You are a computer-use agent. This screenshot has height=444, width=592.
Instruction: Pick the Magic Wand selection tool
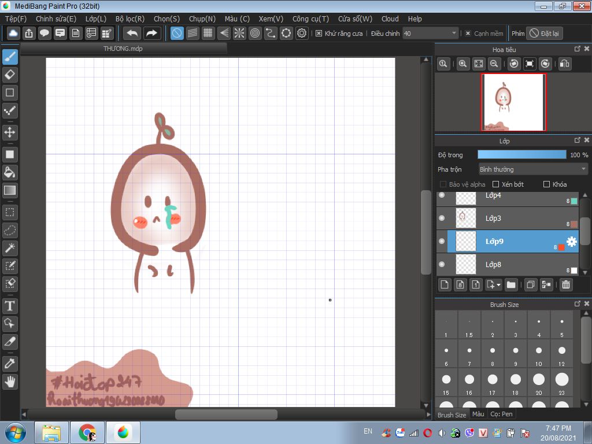pos(10,248)
